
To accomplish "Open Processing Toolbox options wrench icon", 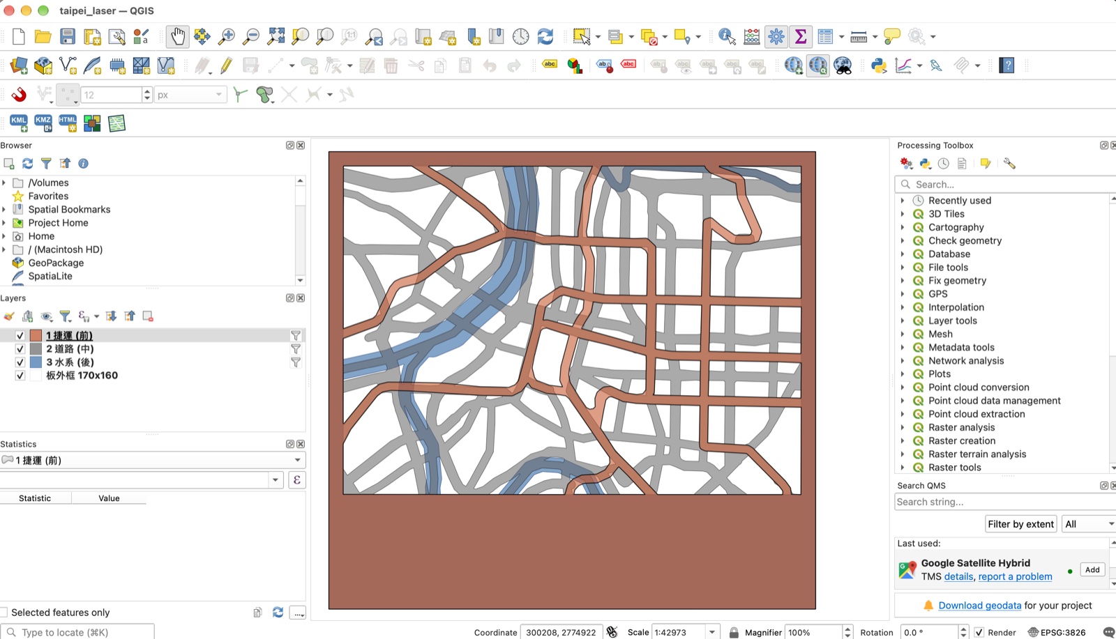I will 1009,163.
